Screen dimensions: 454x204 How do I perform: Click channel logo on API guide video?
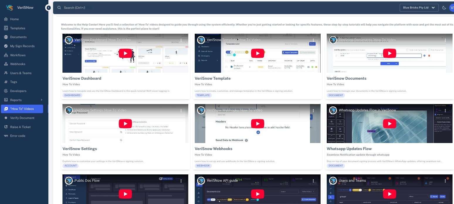(201, 181)
